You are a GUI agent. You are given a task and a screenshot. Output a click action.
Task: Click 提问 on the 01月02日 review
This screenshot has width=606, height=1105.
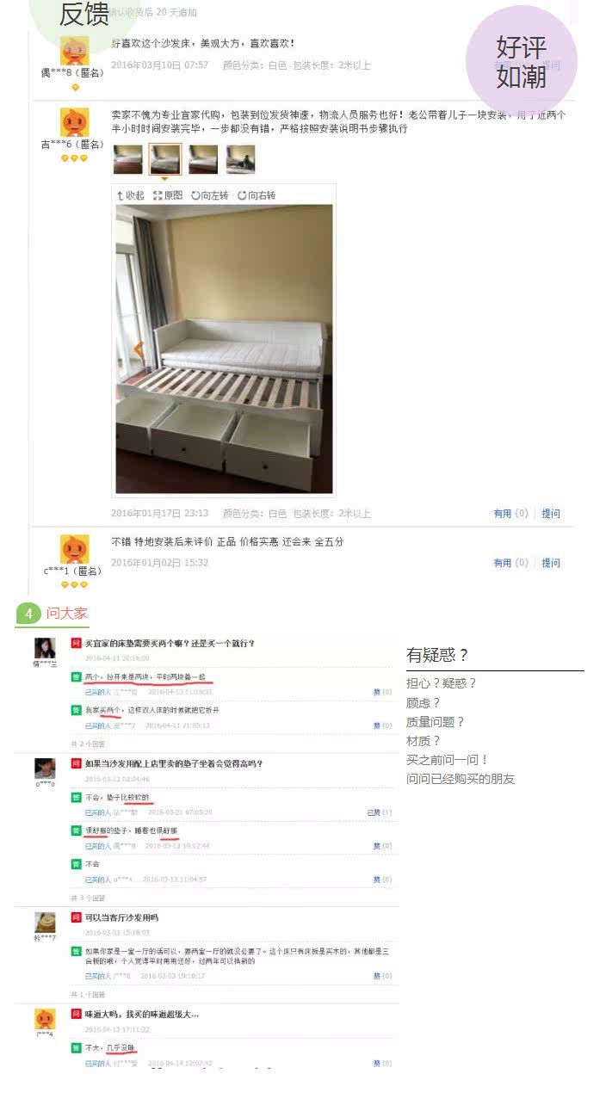coord(551,563)
